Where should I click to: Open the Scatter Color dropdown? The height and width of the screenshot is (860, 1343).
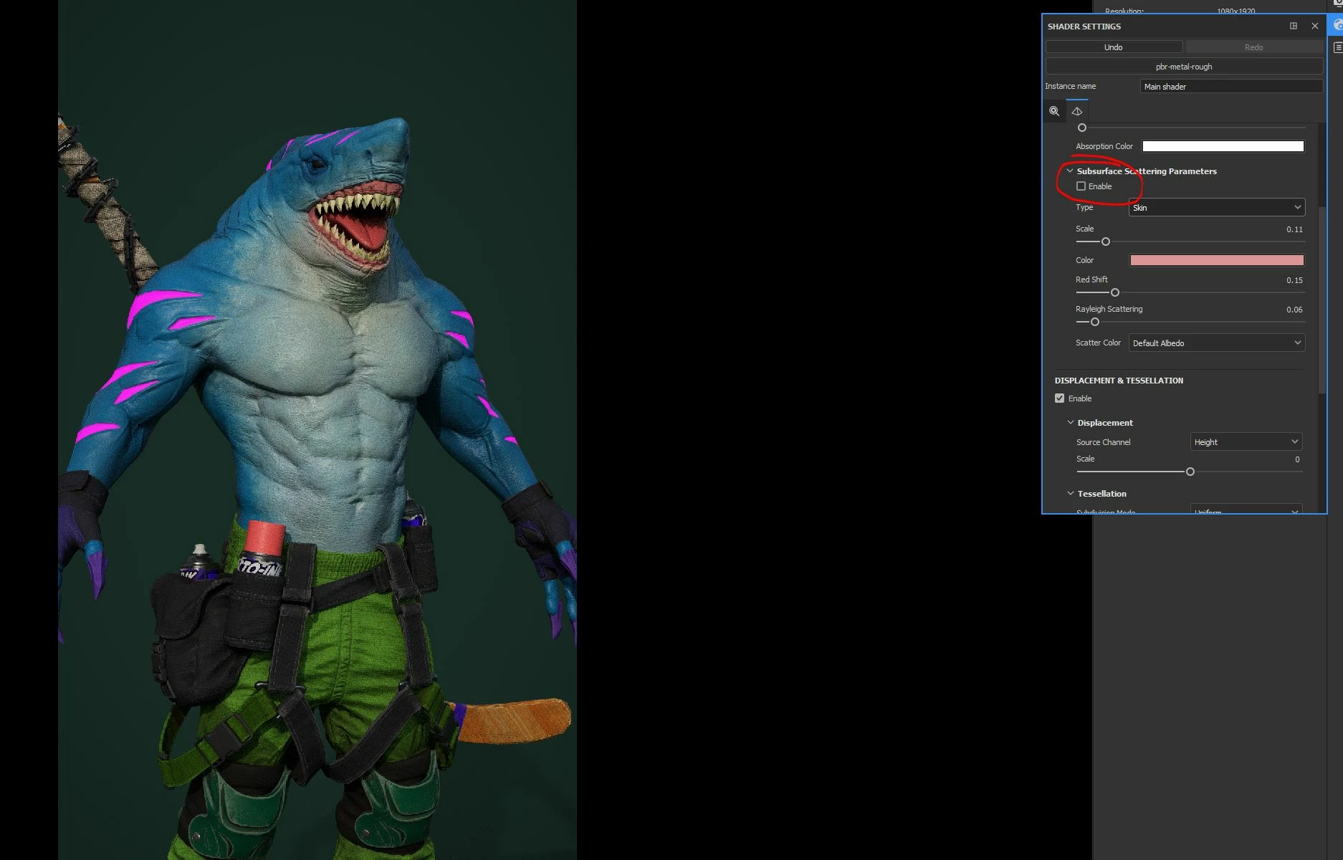coord(1217,343)
